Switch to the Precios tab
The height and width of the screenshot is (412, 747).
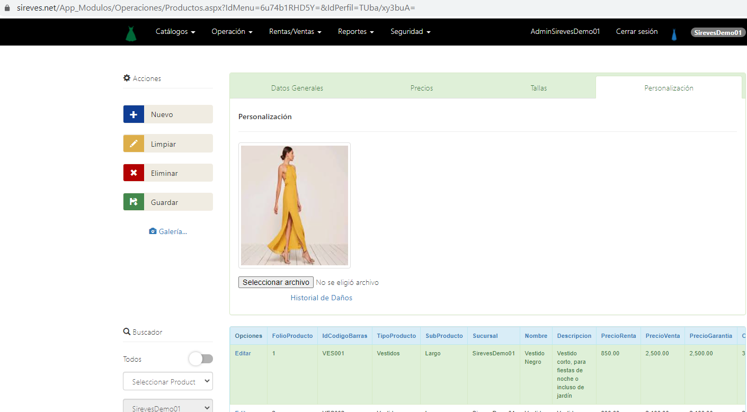422,88
